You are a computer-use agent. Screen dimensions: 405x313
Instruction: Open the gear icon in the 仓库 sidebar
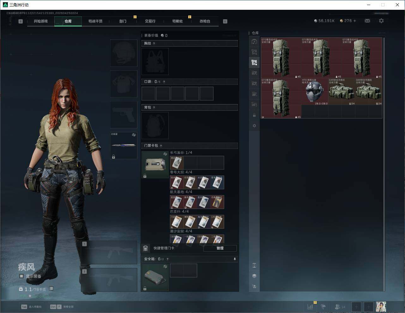(254, 126)
